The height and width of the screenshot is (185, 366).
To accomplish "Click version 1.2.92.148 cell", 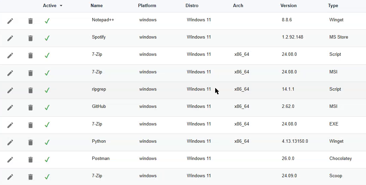I will pos(292,37).
